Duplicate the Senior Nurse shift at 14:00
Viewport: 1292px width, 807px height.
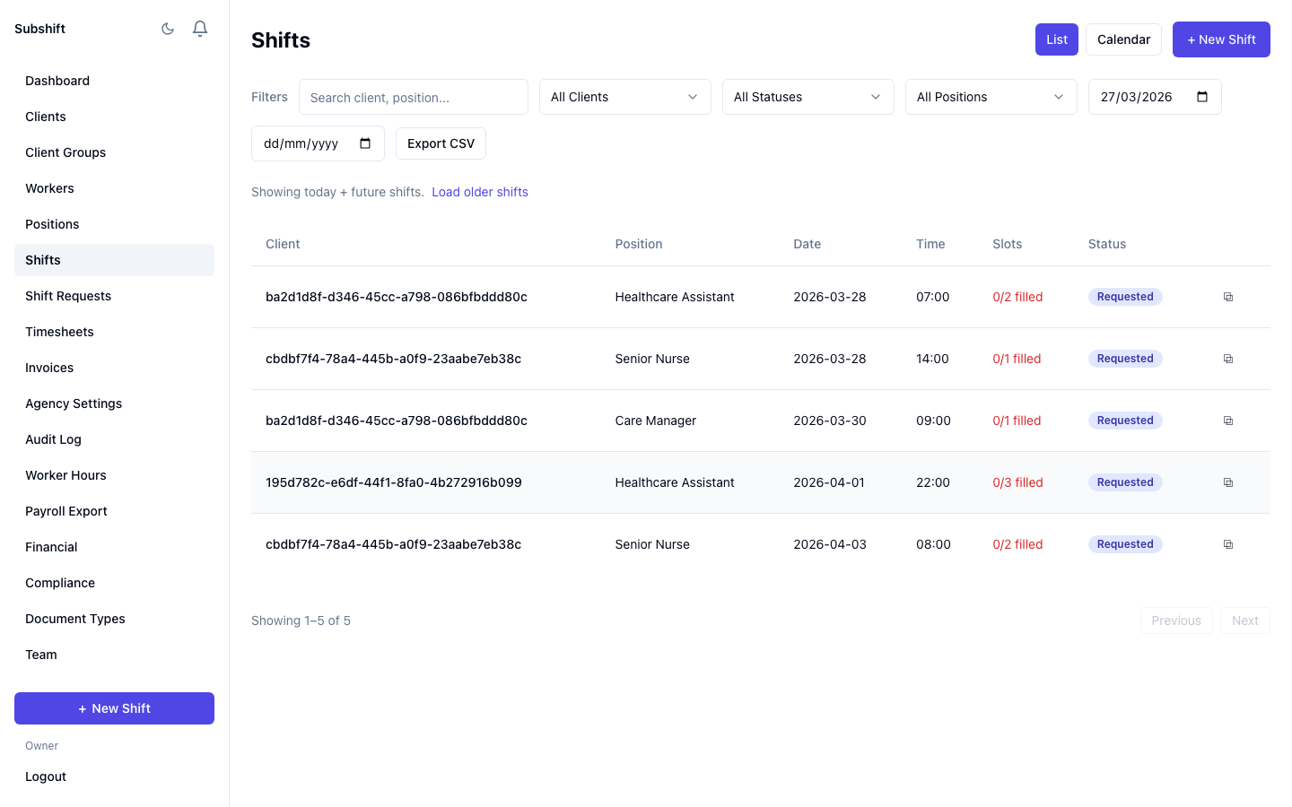pos(1227,358)
